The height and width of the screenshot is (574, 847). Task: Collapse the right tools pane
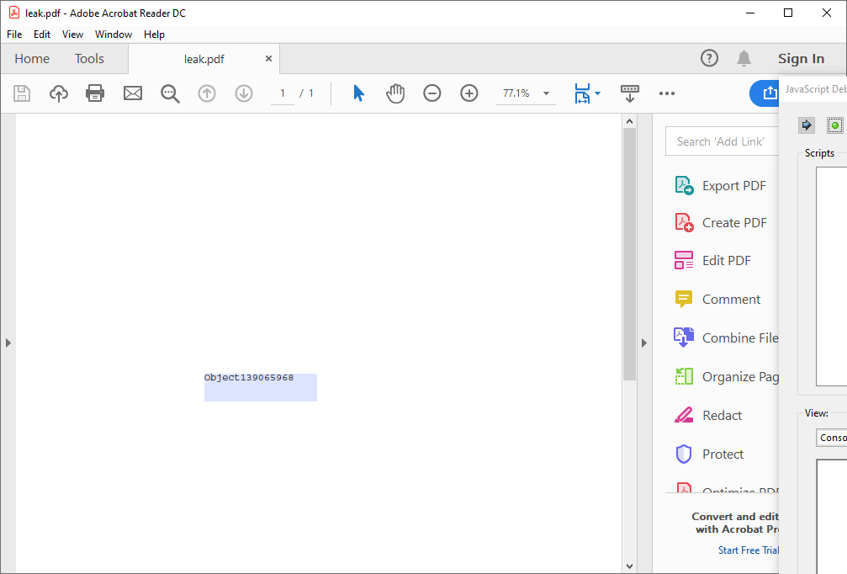[x=644, y=343]
